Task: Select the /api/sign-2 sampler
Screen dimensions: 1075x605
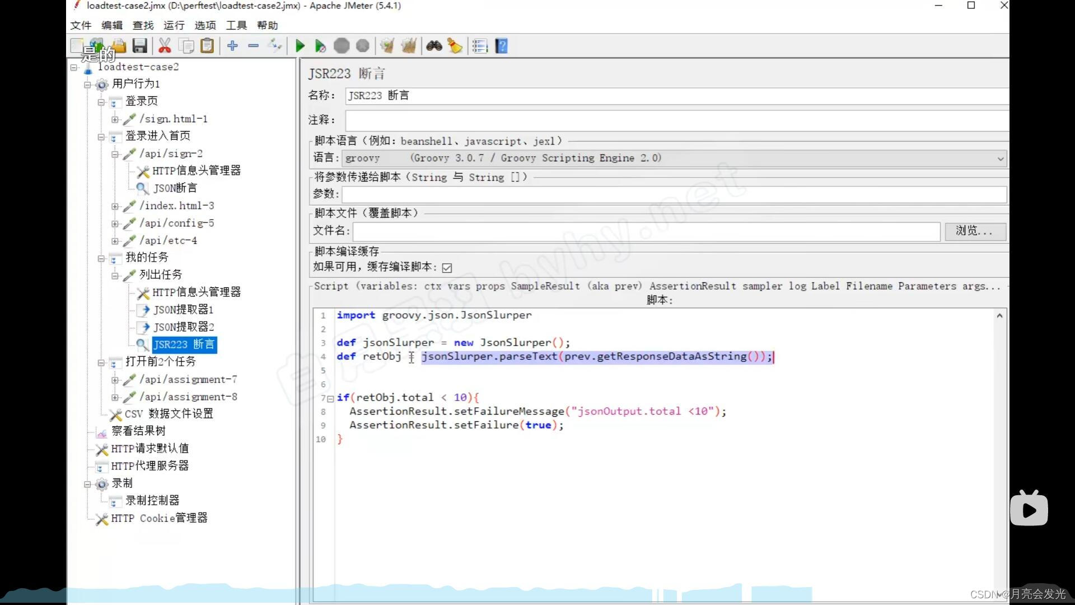Action: pyautogui.click(x=171, y=153)
